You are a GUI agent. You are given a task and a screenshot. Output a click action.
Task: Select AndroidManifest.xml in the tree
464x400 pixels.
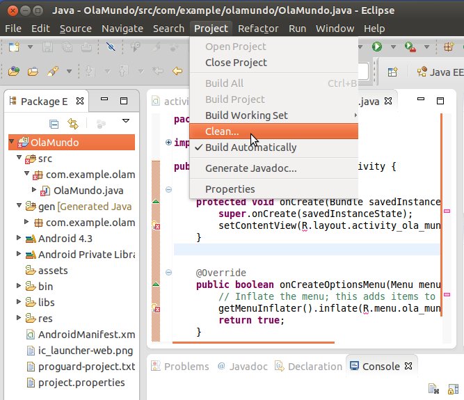coord(81,335)
